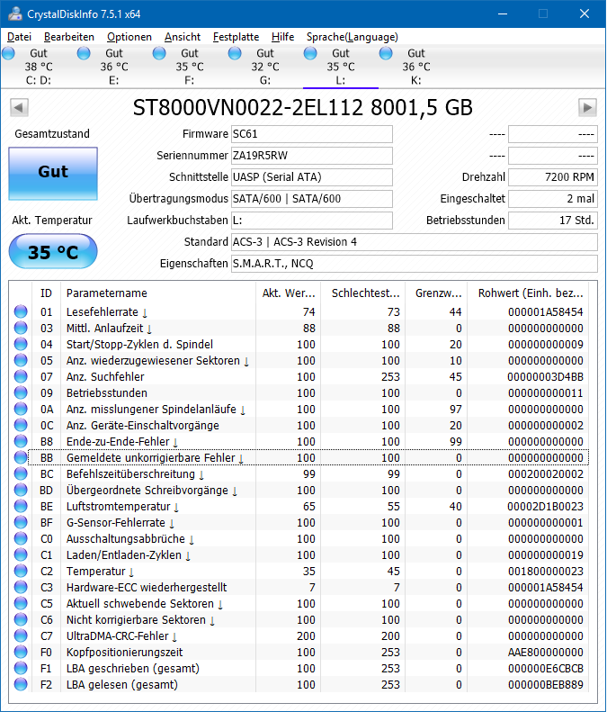Click the Parametername column header
This screenshot has width=607, height=712.
157,293
